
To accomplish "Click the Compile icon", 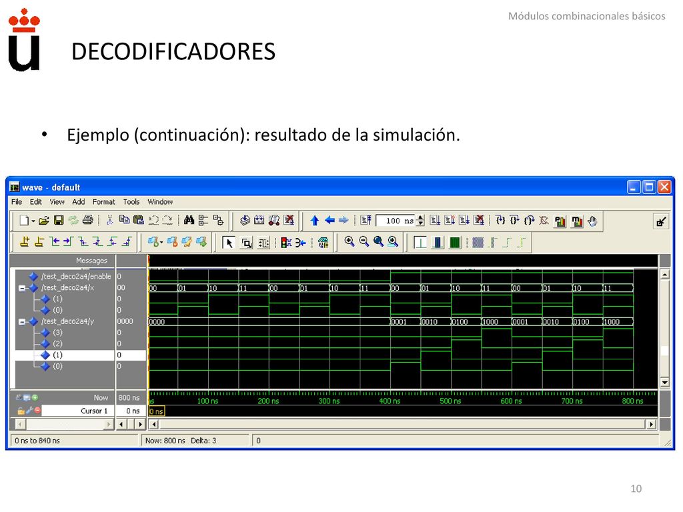I will 245,220.
